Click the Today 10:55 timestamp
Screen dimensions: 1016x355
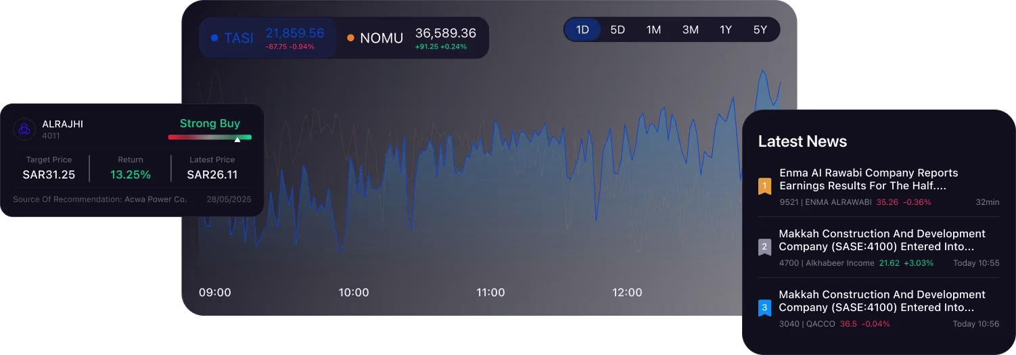point(976,263)
